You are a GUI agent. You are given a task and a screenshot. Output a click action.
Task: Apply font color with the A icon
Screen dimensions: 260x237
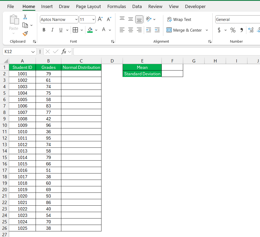(104, 30)
